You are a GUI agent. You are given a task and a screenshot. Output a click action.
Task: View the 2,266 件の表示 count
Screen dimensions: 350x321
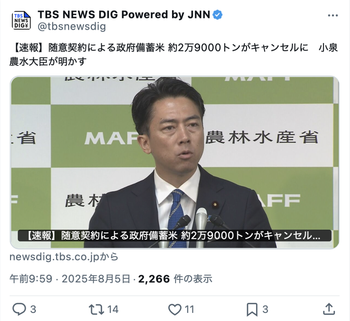(175, 279)
